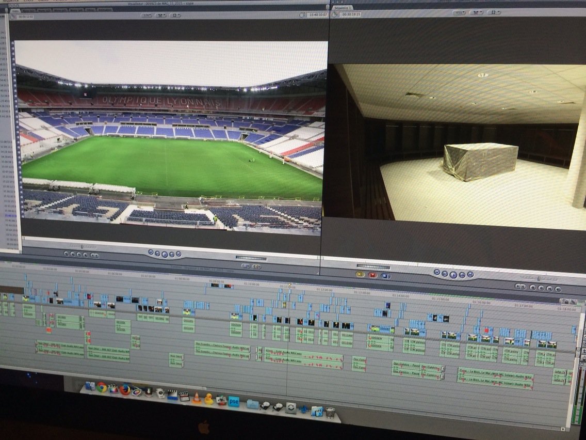Go to previous edit in Viewer transport
The height and width of the screenshot is (440, 586).
[x=151, y=252]
